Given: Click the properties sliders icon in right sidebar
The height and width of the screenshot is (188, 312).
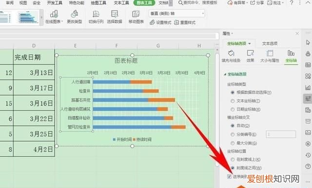Looking at the screenshot, I should [x=308, y=98].
